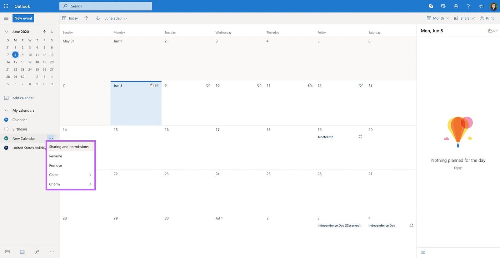
Task: Enable the Birthdays calendar
Action: point(6,129)
